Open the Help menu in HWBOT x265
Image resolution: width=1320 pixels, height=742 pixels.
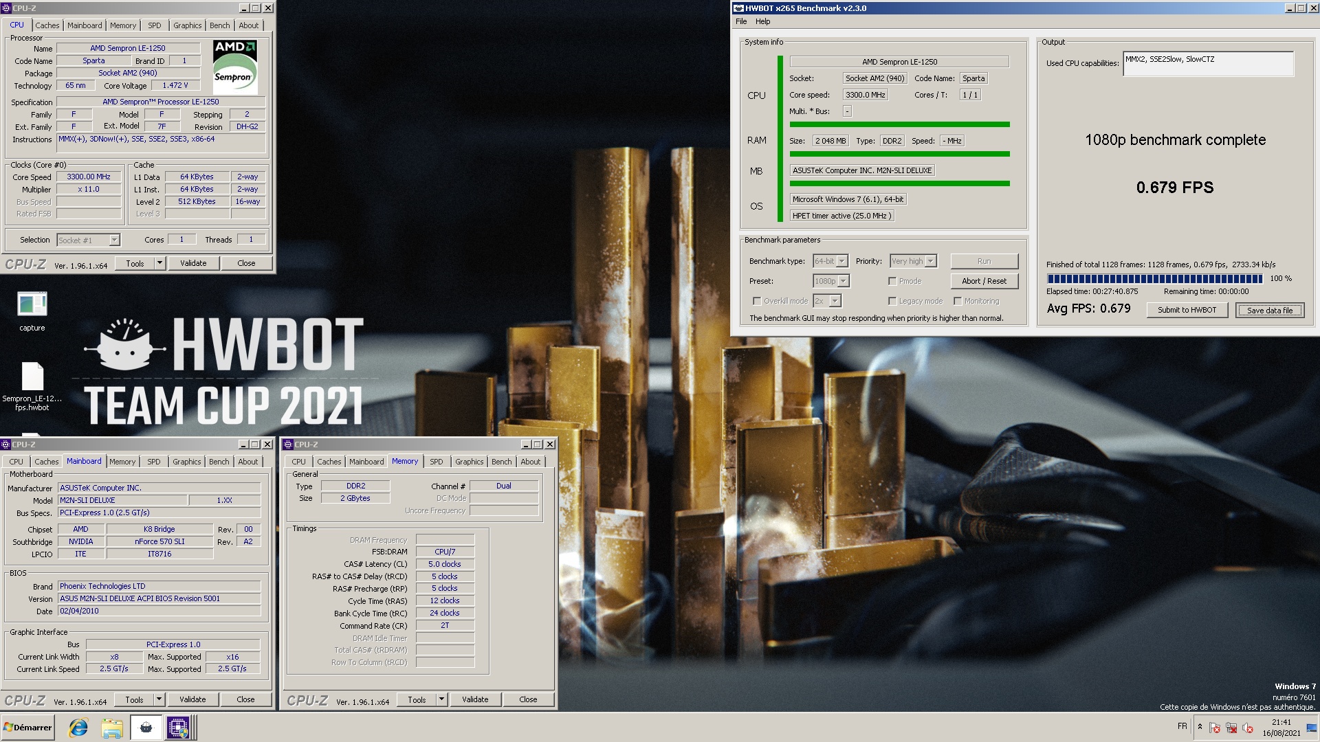pyautogui.click(x=763, y=21)
